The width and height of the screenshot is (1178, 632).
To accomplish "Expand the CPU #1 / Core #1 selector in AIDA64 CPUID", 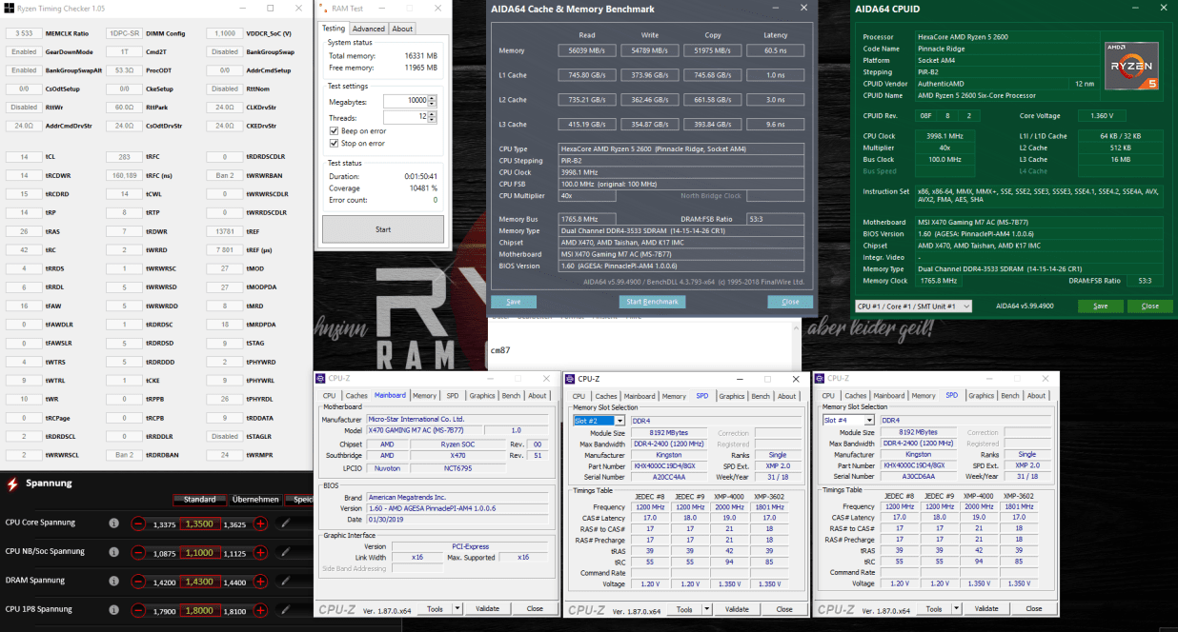I will pos(913,306).
